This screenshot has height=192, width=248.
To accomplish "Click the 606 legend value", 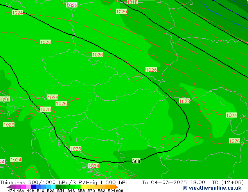I will pos(119,190).
